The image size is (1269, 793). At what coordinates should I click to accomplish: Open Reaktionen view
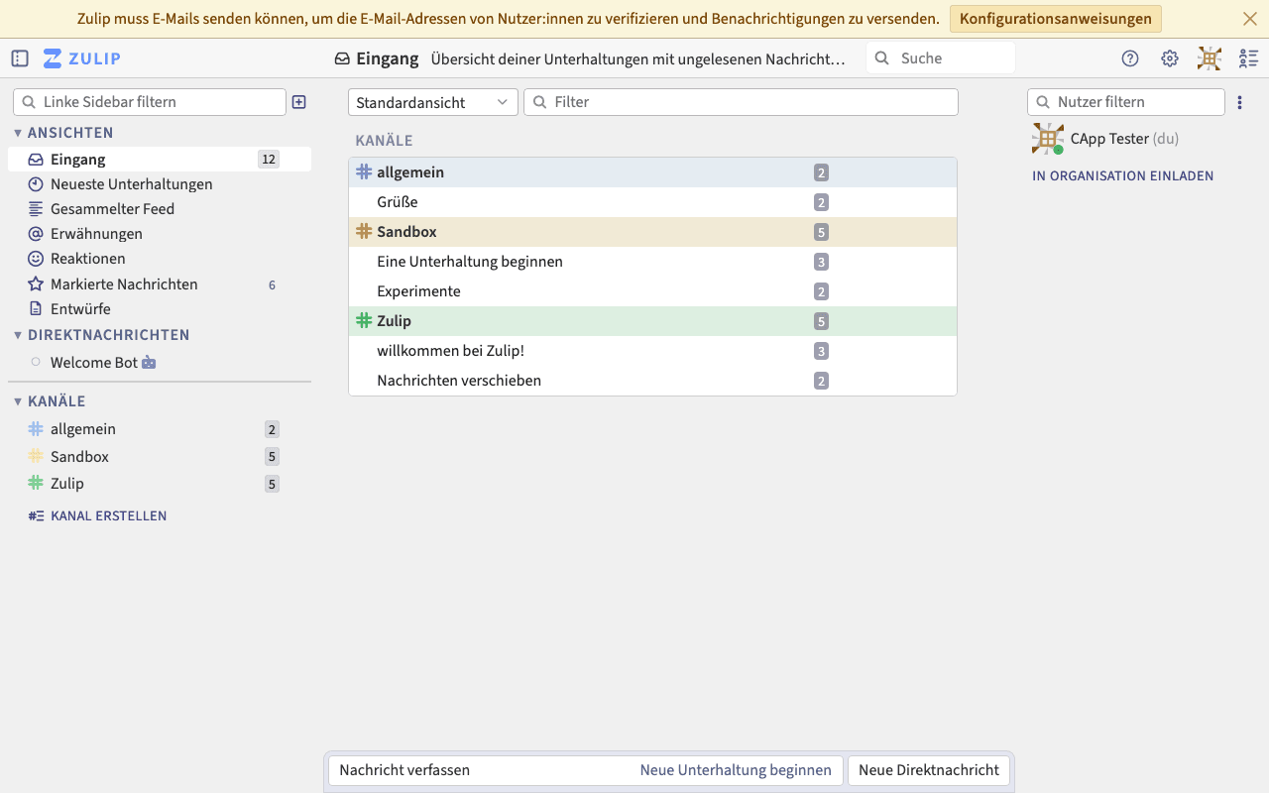tap(160, 259)
